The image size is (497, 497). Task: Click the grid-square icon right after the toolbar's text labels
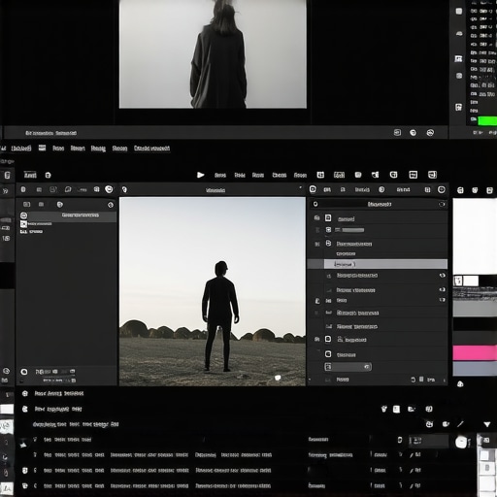pos(320,175)
